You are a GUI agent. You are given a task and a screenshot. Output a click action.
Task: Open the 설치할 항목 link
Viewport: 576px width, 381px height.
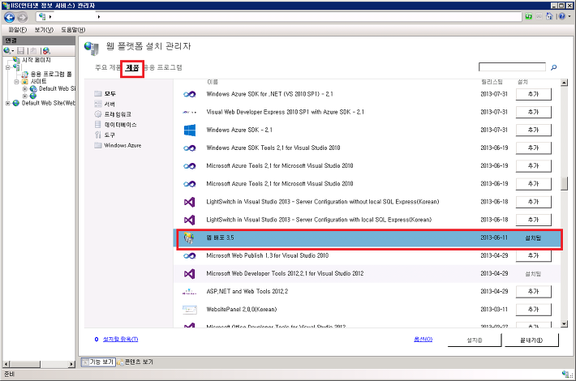(x=121, y=340)
